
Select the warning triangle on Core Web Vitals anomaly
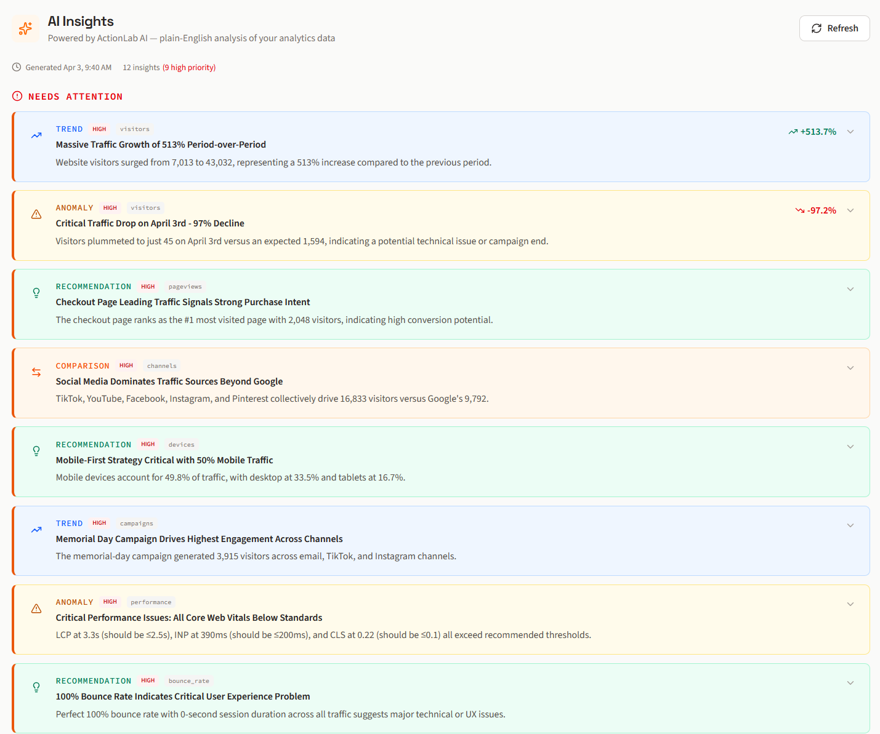[36, 608]
